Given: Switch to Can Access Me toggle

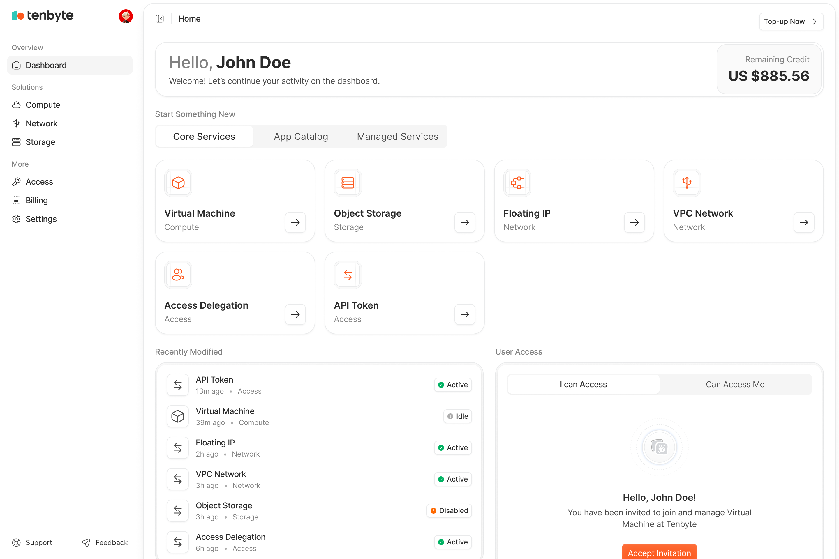Looking at the screenshot, I should pyautogui.click(x=735, y=384).
